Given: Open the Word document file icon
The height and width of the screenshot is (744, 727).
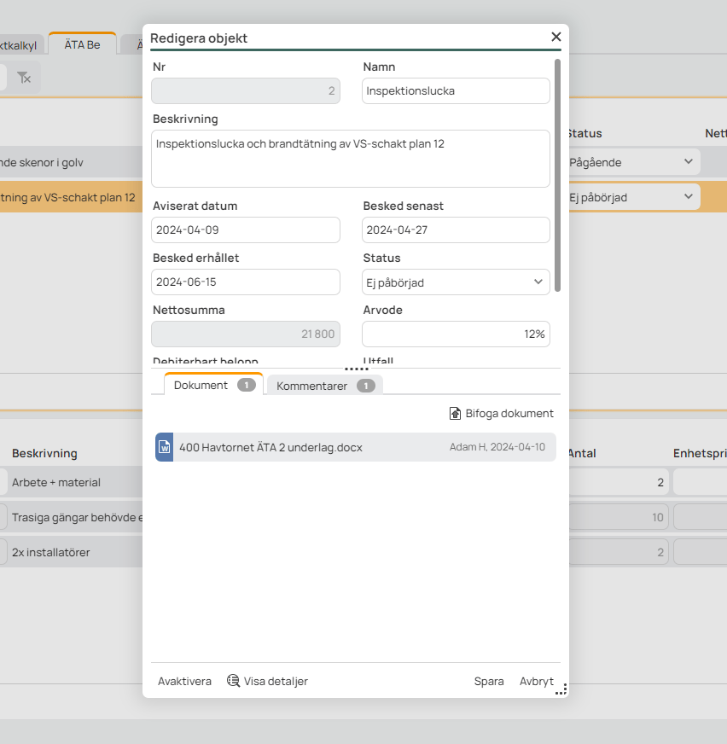Looking at the screenshot, I should coord(164,447).
